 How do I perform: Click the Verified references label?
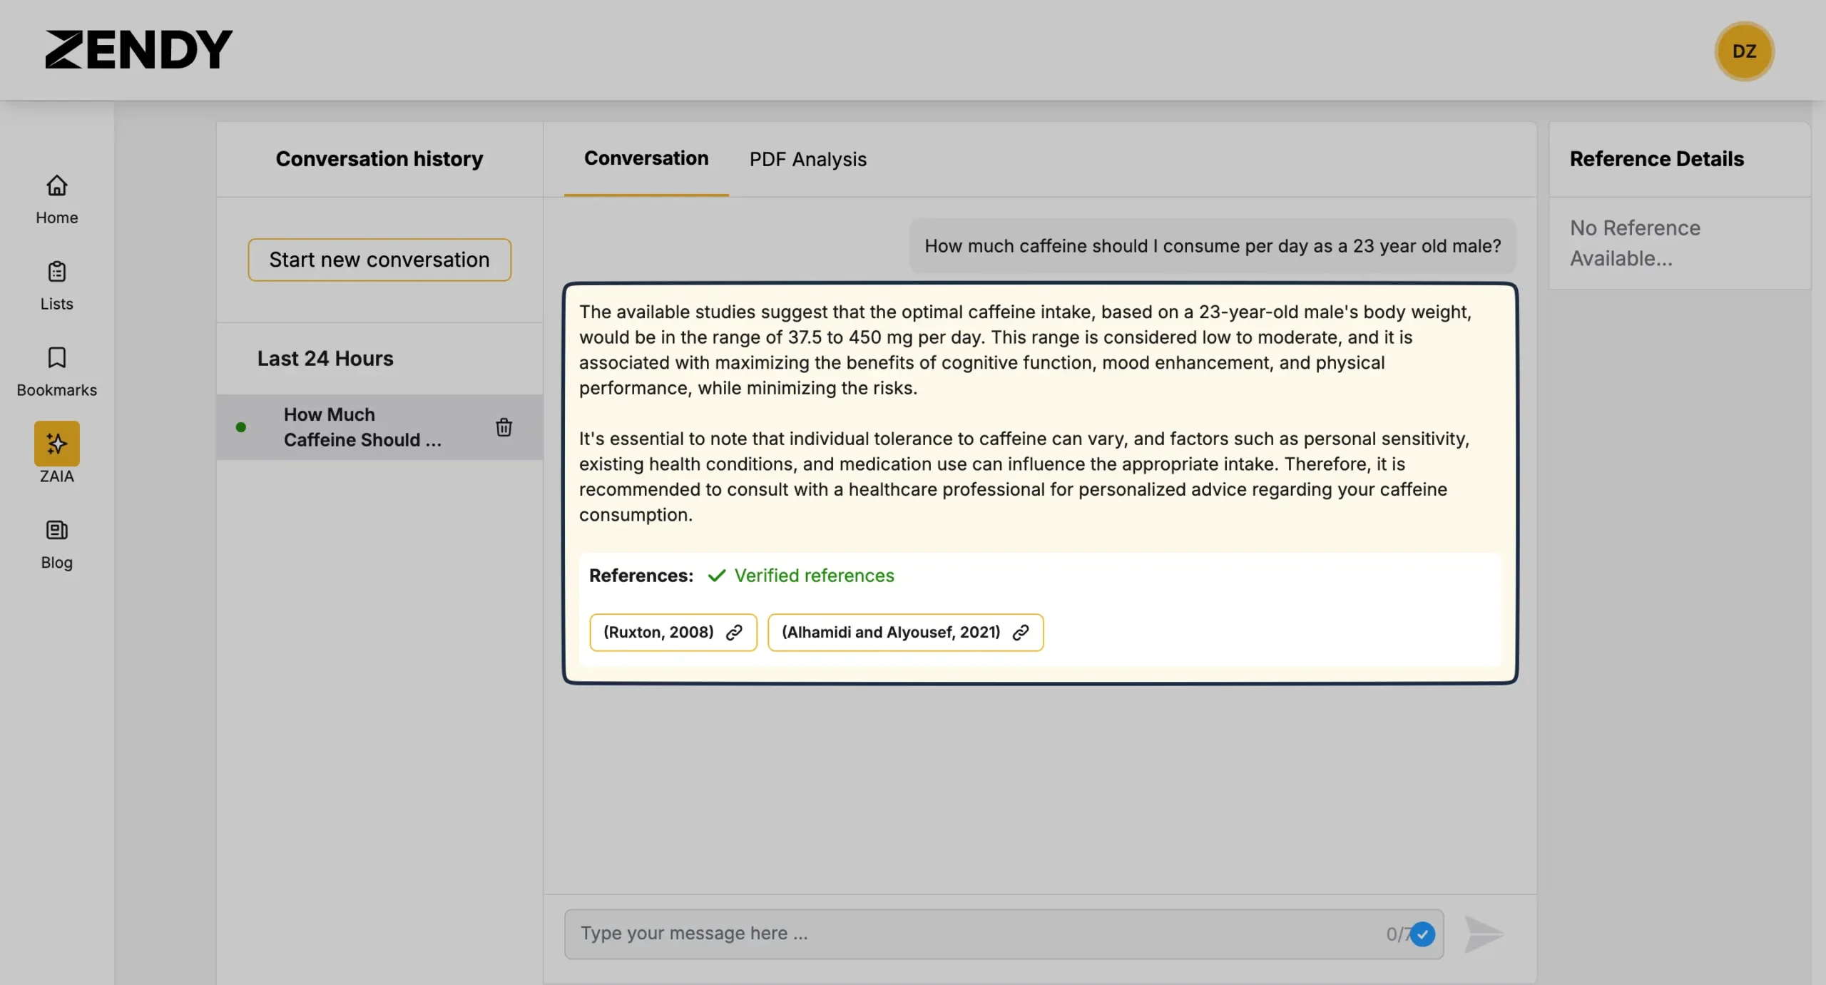pyautogui.click(x=814, y=576)
